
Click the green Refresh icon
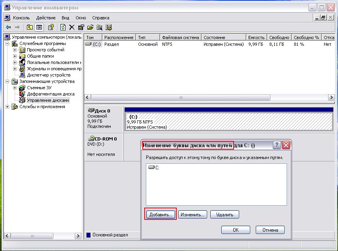tap(63, 27)
